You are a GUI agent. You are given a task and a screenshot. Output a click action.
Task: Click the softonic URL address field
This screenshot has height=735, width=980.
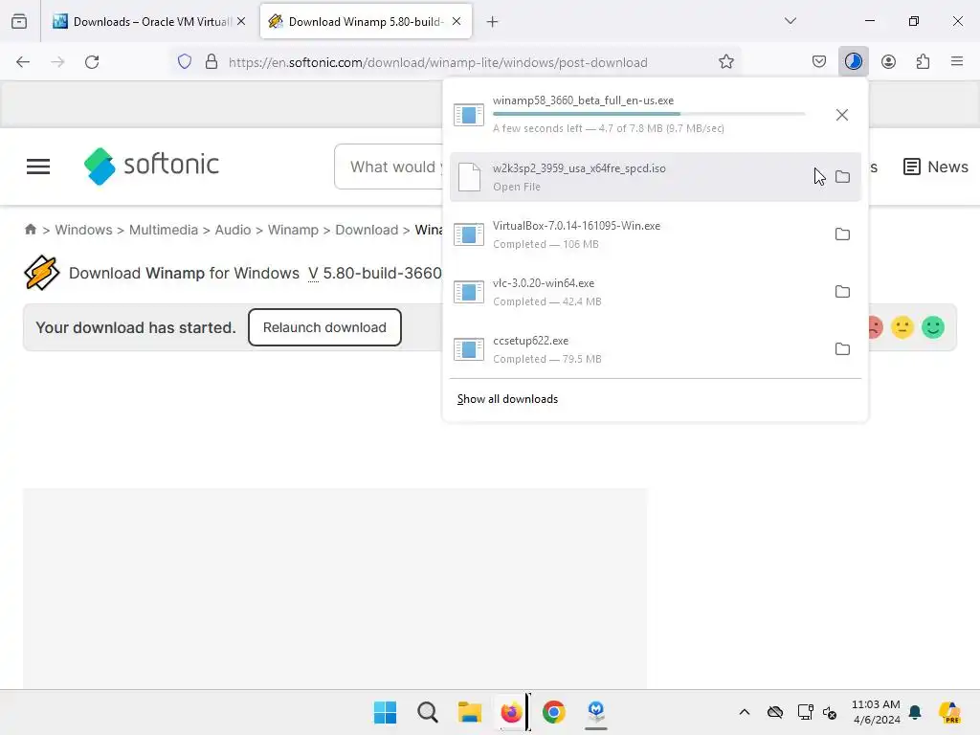pyautogui.click(x=437, y=62)
